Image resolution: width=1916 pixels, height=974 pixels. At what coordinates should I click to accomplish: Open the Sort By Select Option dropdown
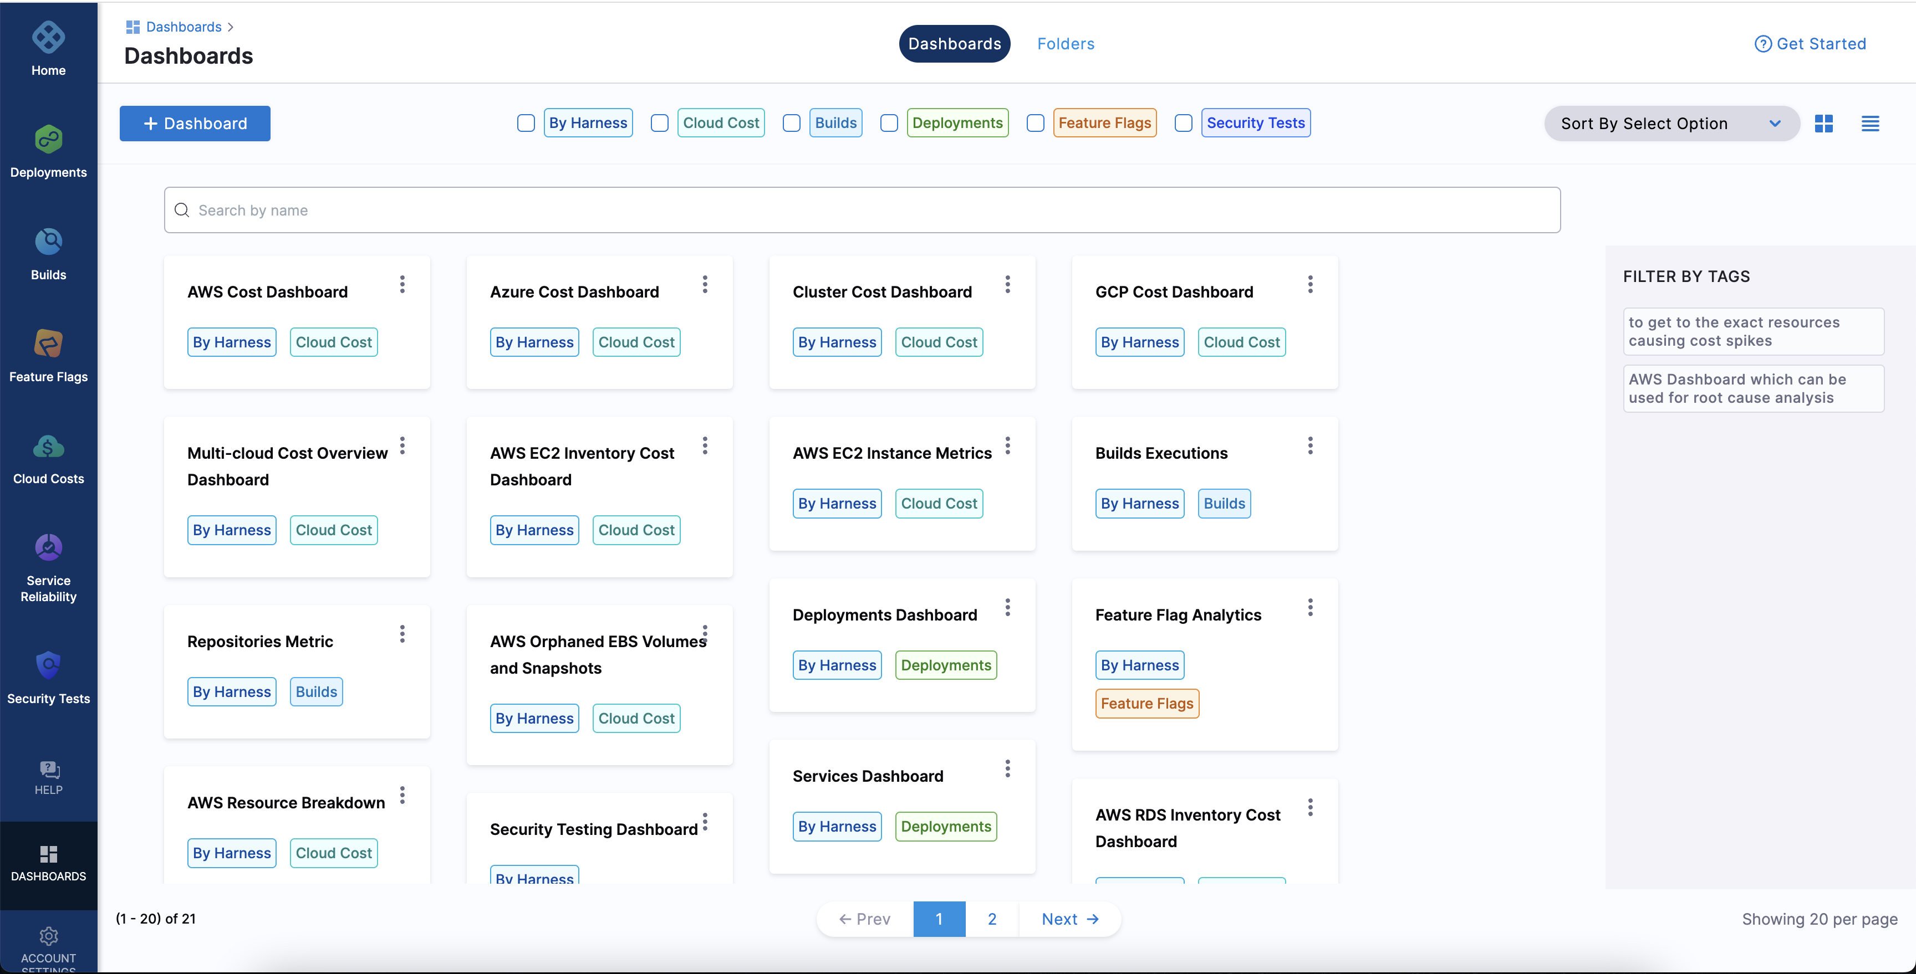[1670, 124]
